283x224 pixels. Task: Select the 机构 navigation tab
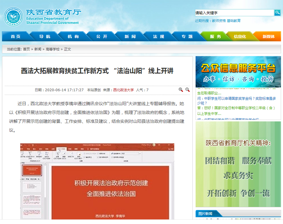73,36
